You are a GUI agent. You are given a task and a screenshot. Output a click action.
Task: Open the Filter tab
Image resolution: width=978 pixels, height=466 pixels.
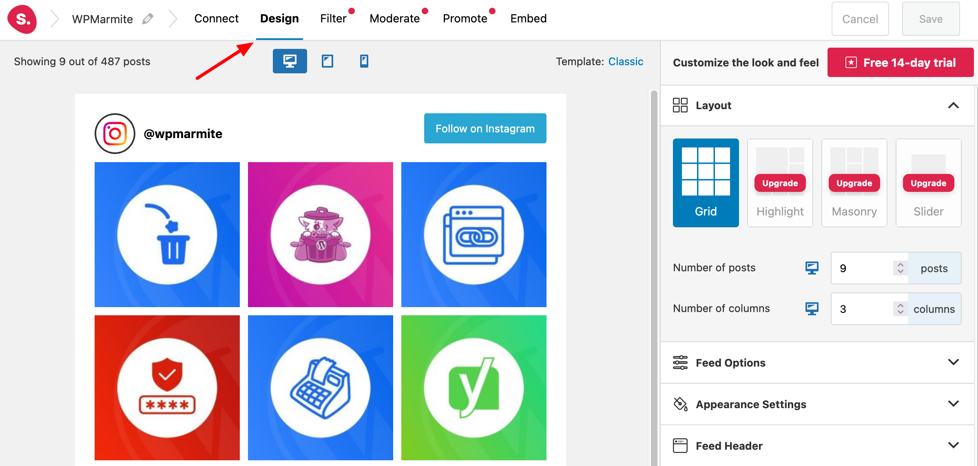333,19
